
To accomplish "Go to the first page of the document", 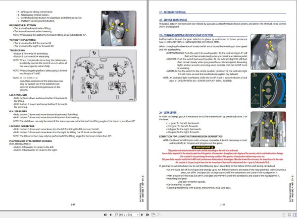I will click(105, 215).
